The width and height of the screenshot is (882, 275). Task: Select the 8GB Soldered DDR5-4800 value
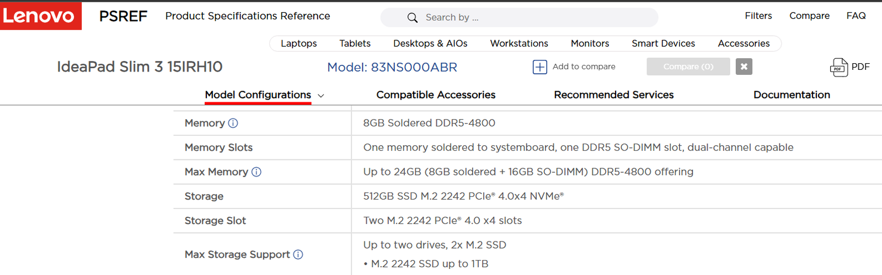click(x=429, y=123)
